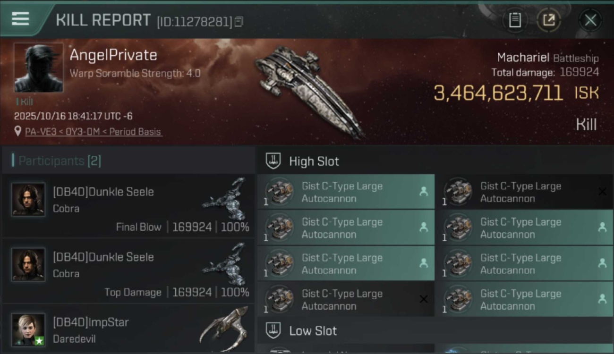614x354 pixels.
Task: Open the hamburger menu icon
Action: [20, 19]
